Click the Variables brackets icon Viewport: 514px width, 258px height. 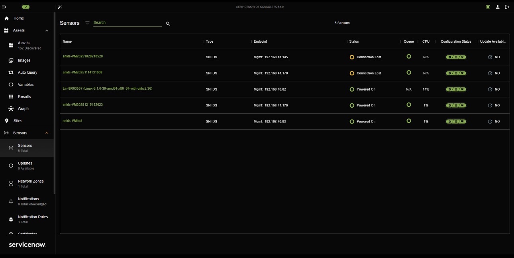pyautogui.click(x=11, y=85)
